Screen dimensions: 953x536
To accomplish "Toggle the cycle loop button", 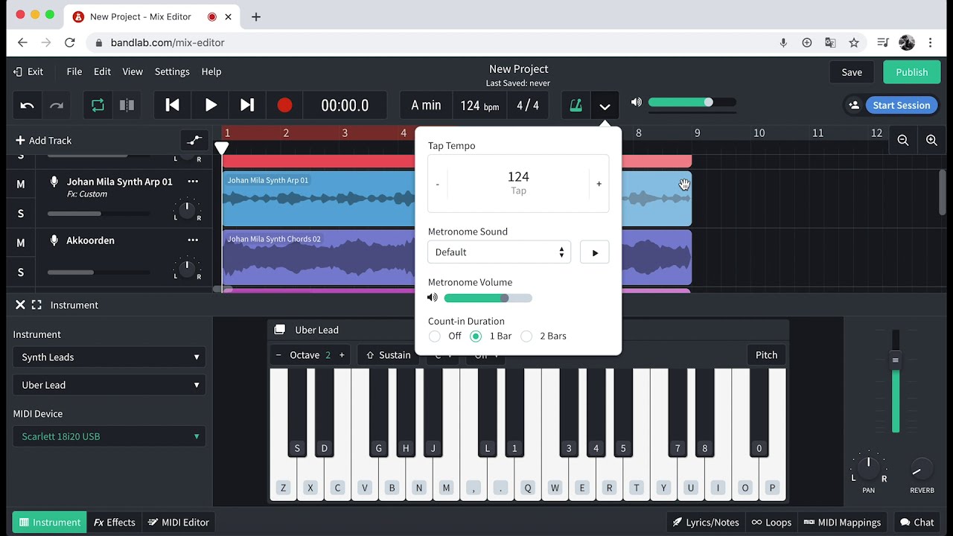I will (x=98, y=105).
